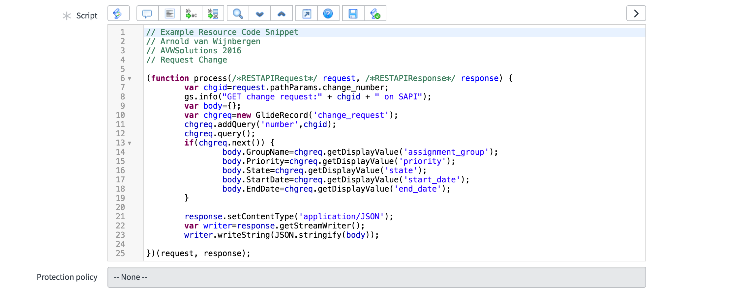Click the string "GET change request:"
747x293 pixels.
coord(272,96)
